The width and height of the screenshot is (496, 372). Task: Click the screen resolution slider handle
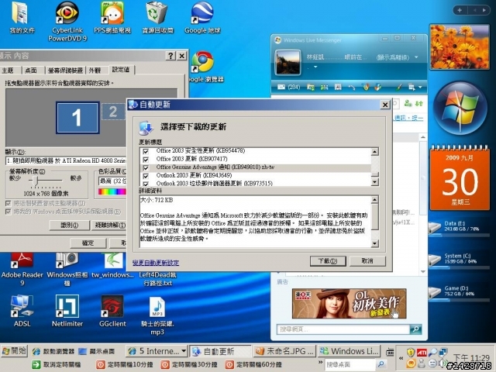point(36,181)
